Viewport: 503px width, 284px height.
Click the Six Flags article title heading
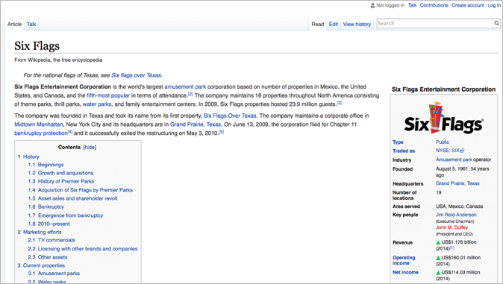(x=37, y=45)
